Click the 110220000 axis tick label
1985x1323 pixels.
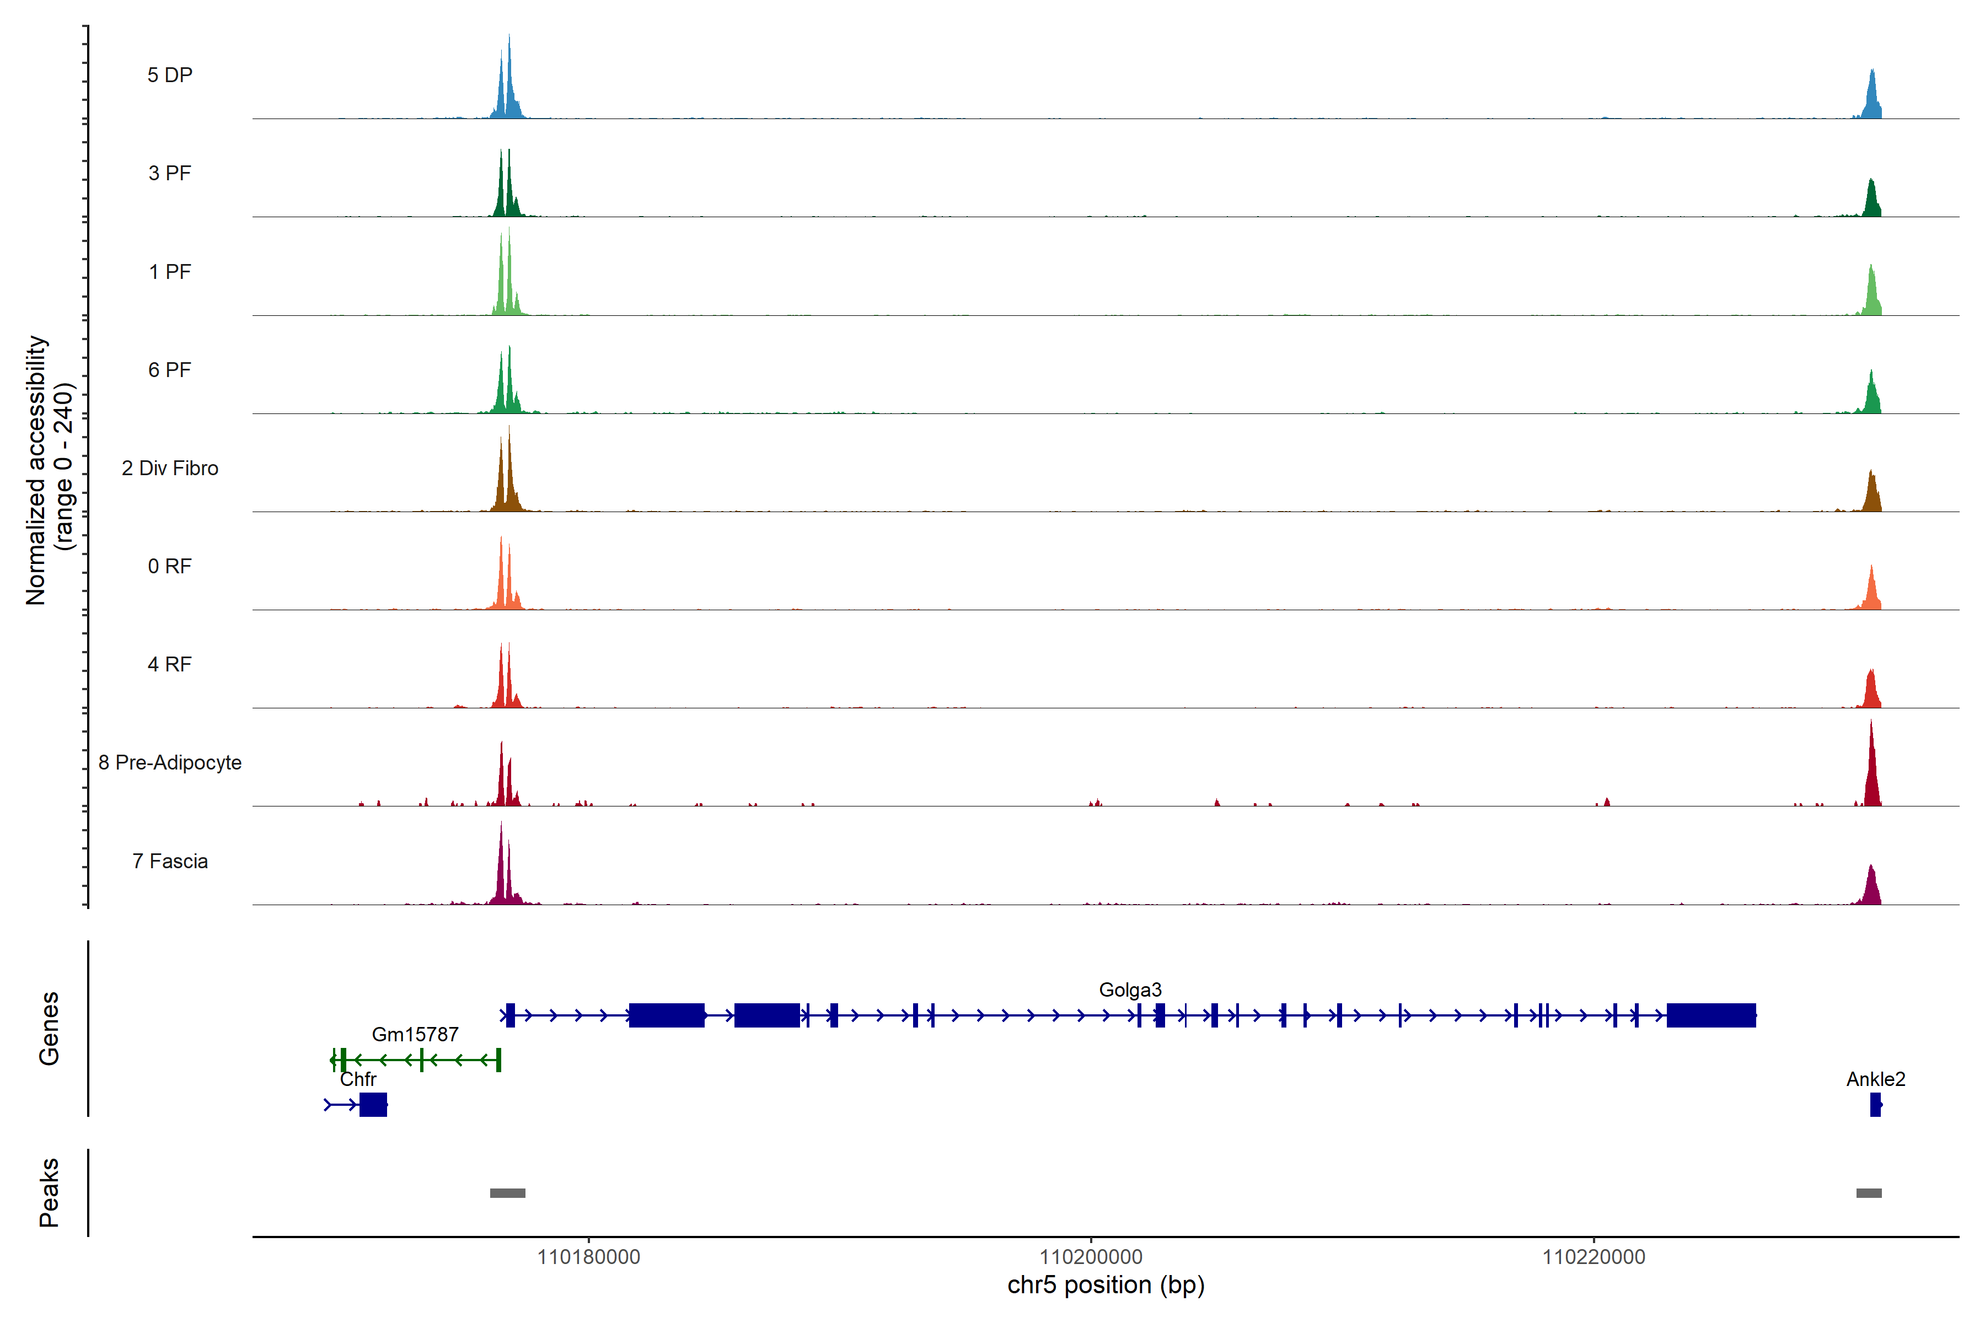click(x=1594, y=1257)
